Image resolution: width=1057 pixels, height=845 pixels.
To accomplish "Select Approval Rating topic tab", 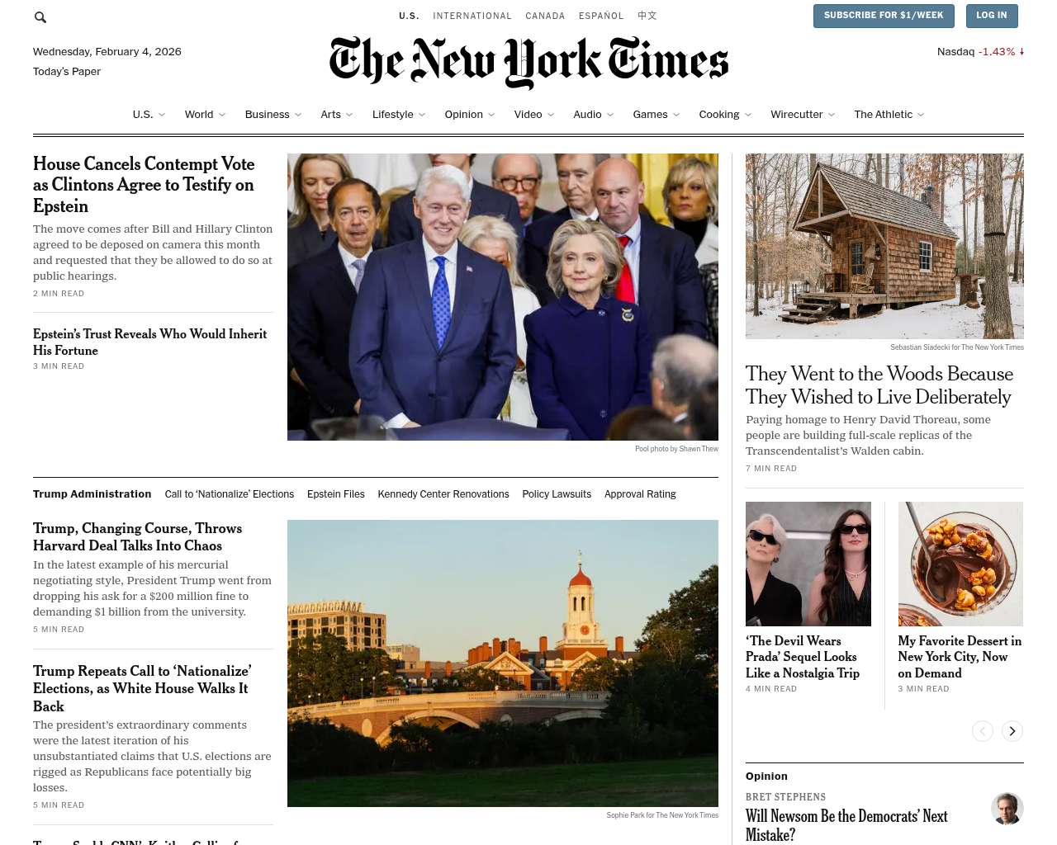I will [x=640, y=494].
